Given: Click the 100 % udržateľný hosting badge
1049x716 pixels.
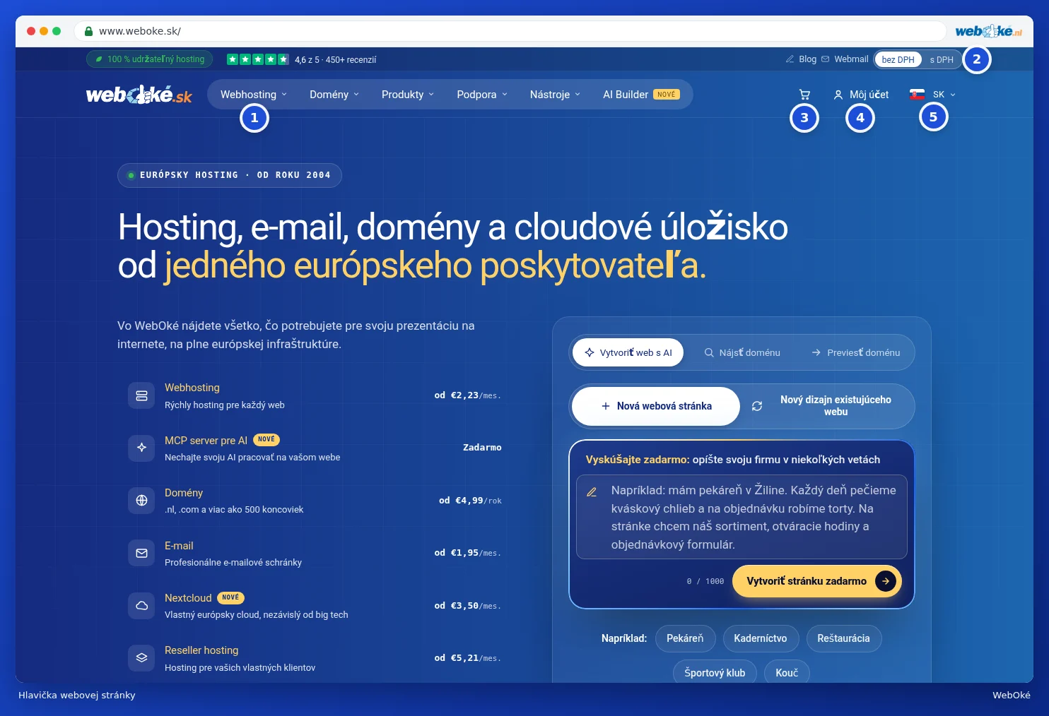Looking at the screenshot, I should tap(149, 59).
